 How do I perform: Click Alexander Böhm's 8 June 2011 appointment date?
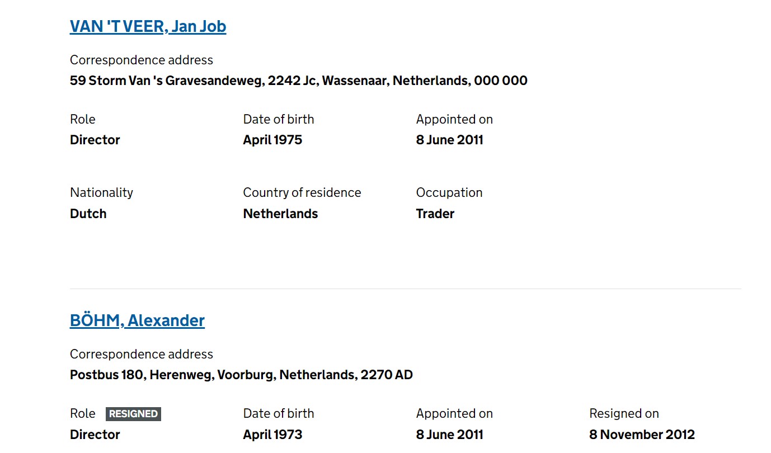(450, 435)
